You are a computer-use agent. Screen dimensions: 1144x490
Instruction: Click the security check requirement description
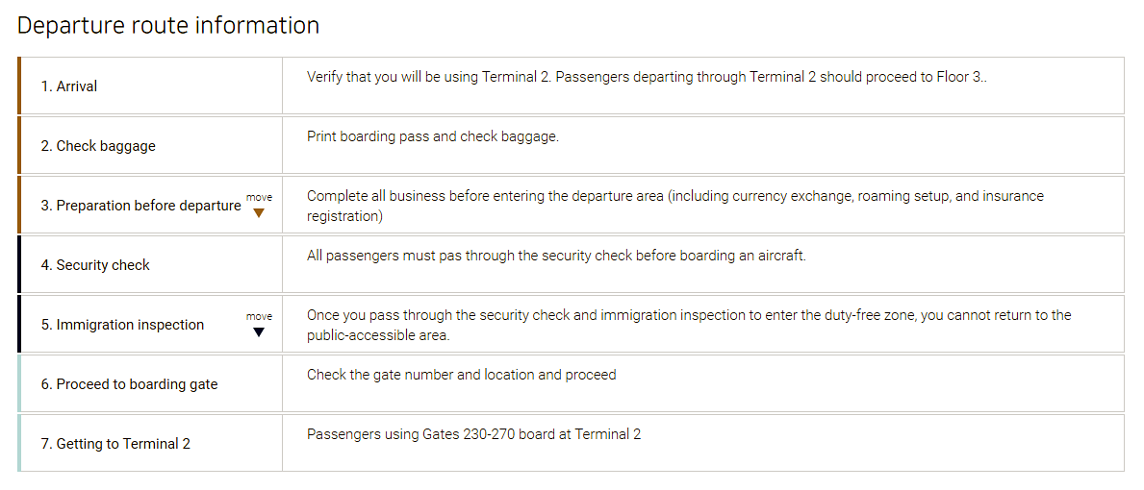(x=557, y=257)
